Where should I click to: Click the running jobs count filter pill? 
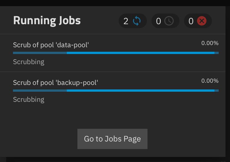pyautogui.click(x=133, y=21)
